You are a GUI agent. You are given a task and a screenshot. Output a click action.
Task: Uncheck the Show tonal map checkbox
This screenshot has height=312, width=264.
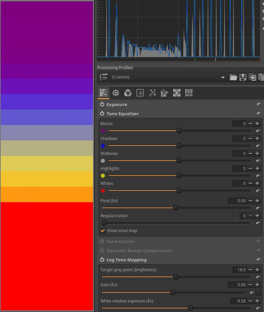pyautogui.click(x=103, y=231)
